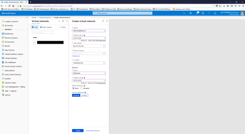Select the redacted virtual network row
The width and height of the screenshot is (245, 134).
click(x=48, y=42)
